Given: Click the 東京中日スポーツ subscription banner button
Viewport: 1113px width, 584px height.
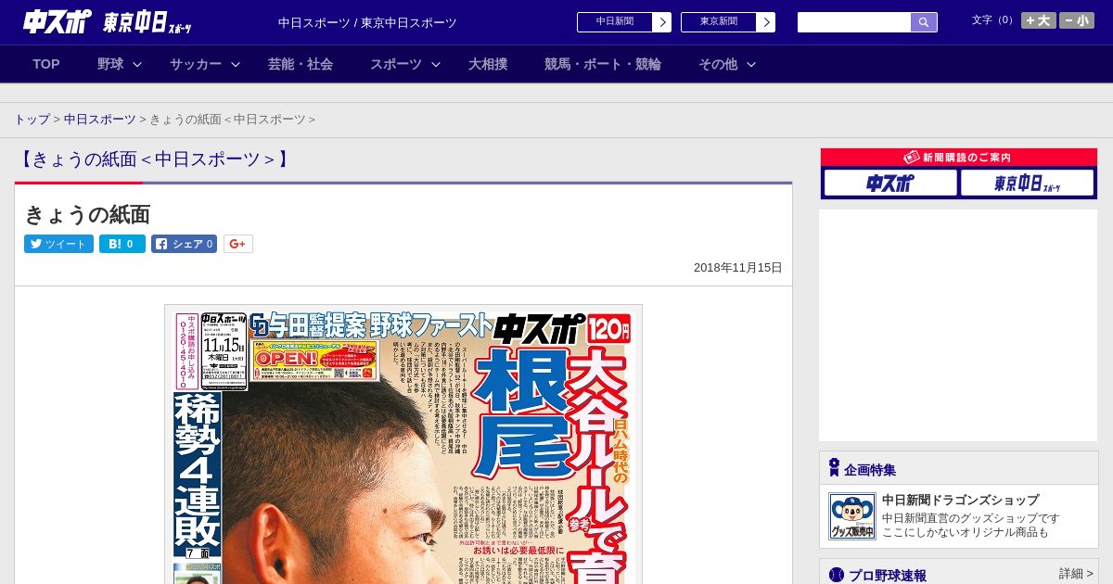Looking at the screenshot, I should pos(1026,184).
